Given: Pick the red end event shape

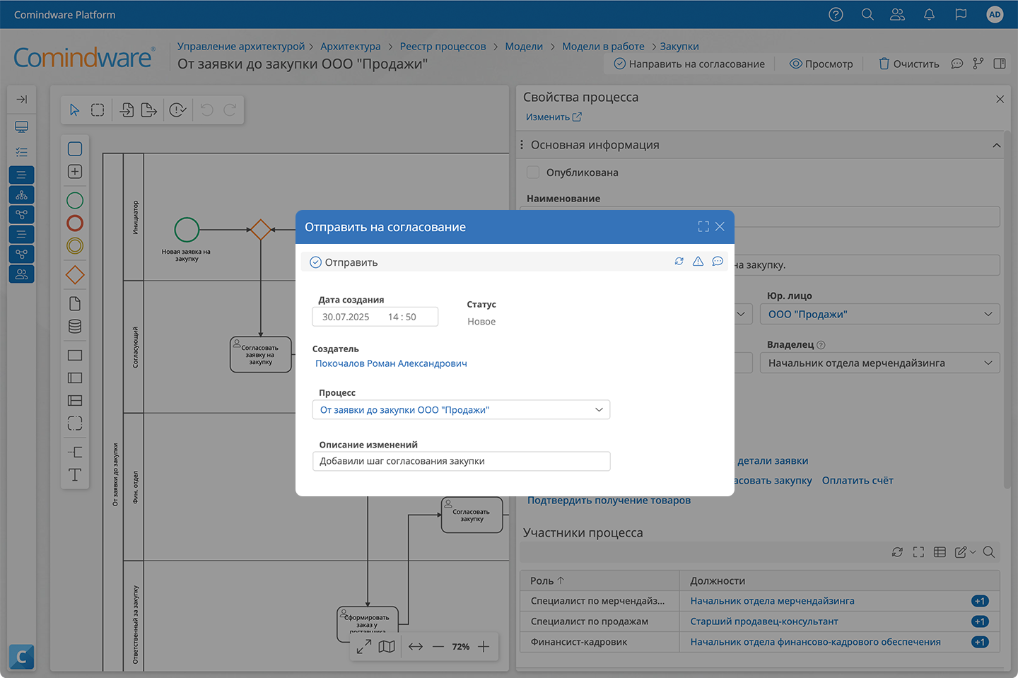Looking at the screenshot, I should click(75, 223).
